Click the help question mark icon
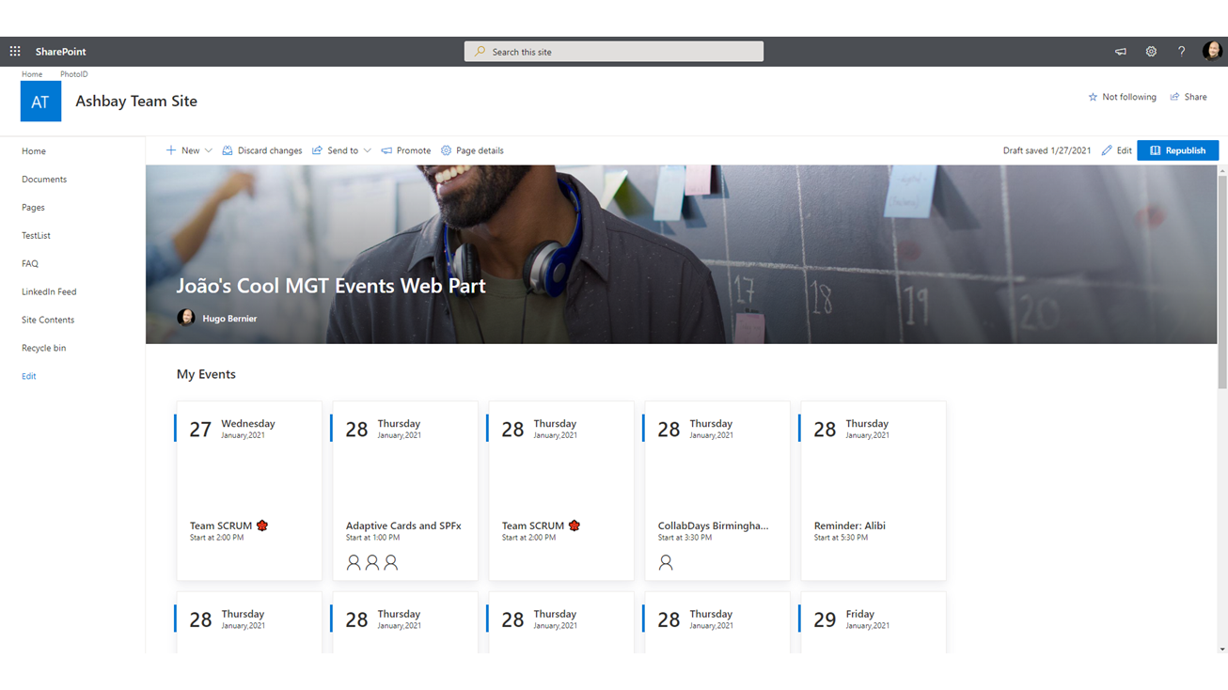1228x690 pixels. pos(1181,52)
